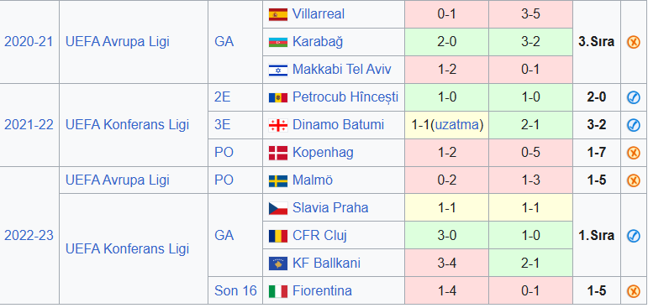Click the orange eliminated icon in Fiorentina row
648x308 pixels.
tap(634, 291)
